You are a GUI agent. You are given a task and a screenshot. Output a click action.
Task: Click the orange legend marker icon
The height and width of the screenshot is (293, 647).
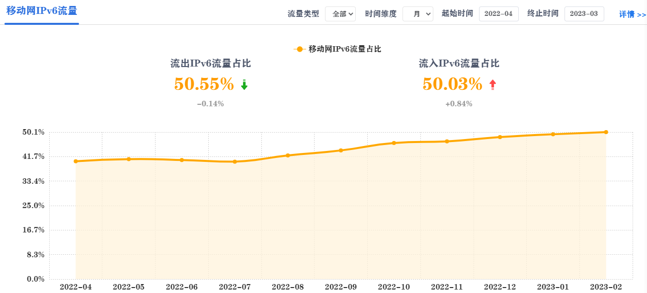pos(299,49)
